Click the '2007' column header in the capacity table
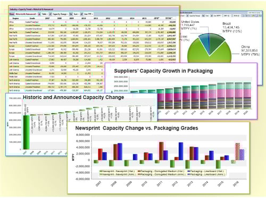 (47, 18)
